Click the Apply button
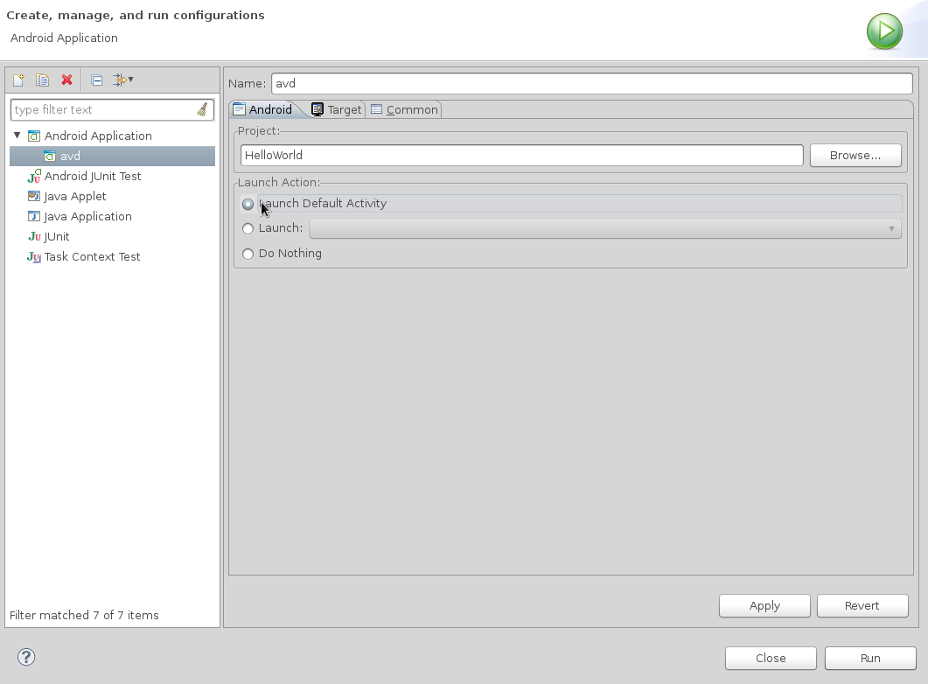The height and width of the screenshot is (684, 928). (764, 606)
